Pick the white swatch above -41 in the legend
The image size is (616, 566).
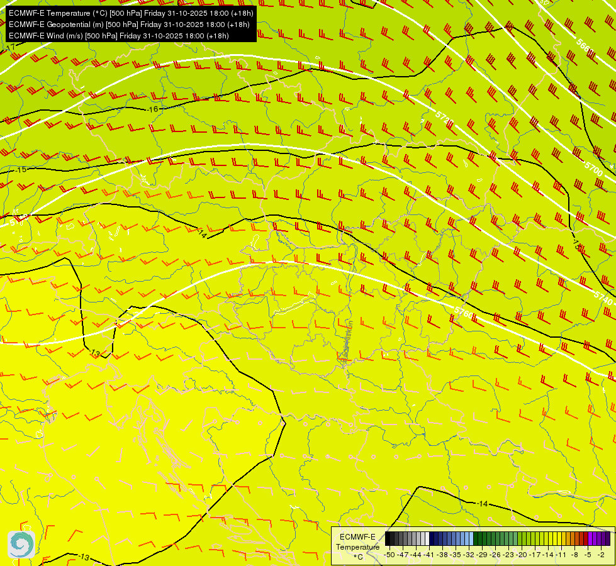click(427, 538)
